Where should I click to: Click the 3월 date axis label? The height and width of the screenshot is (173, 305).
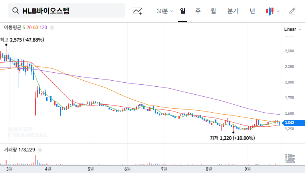(9, 169)
